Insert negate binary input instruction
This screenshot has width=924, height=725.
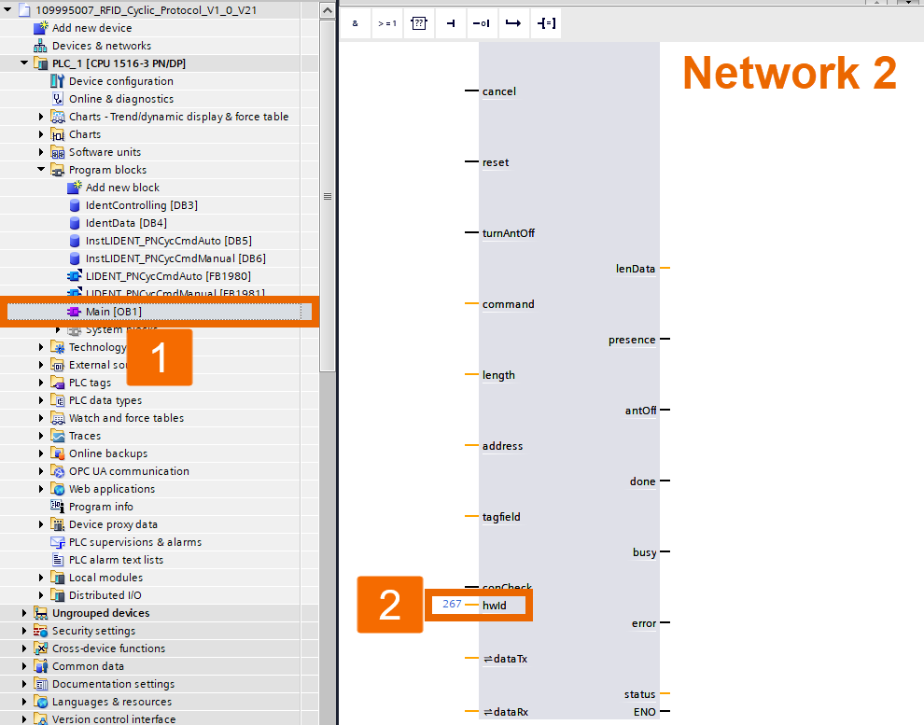pos(482,23)
